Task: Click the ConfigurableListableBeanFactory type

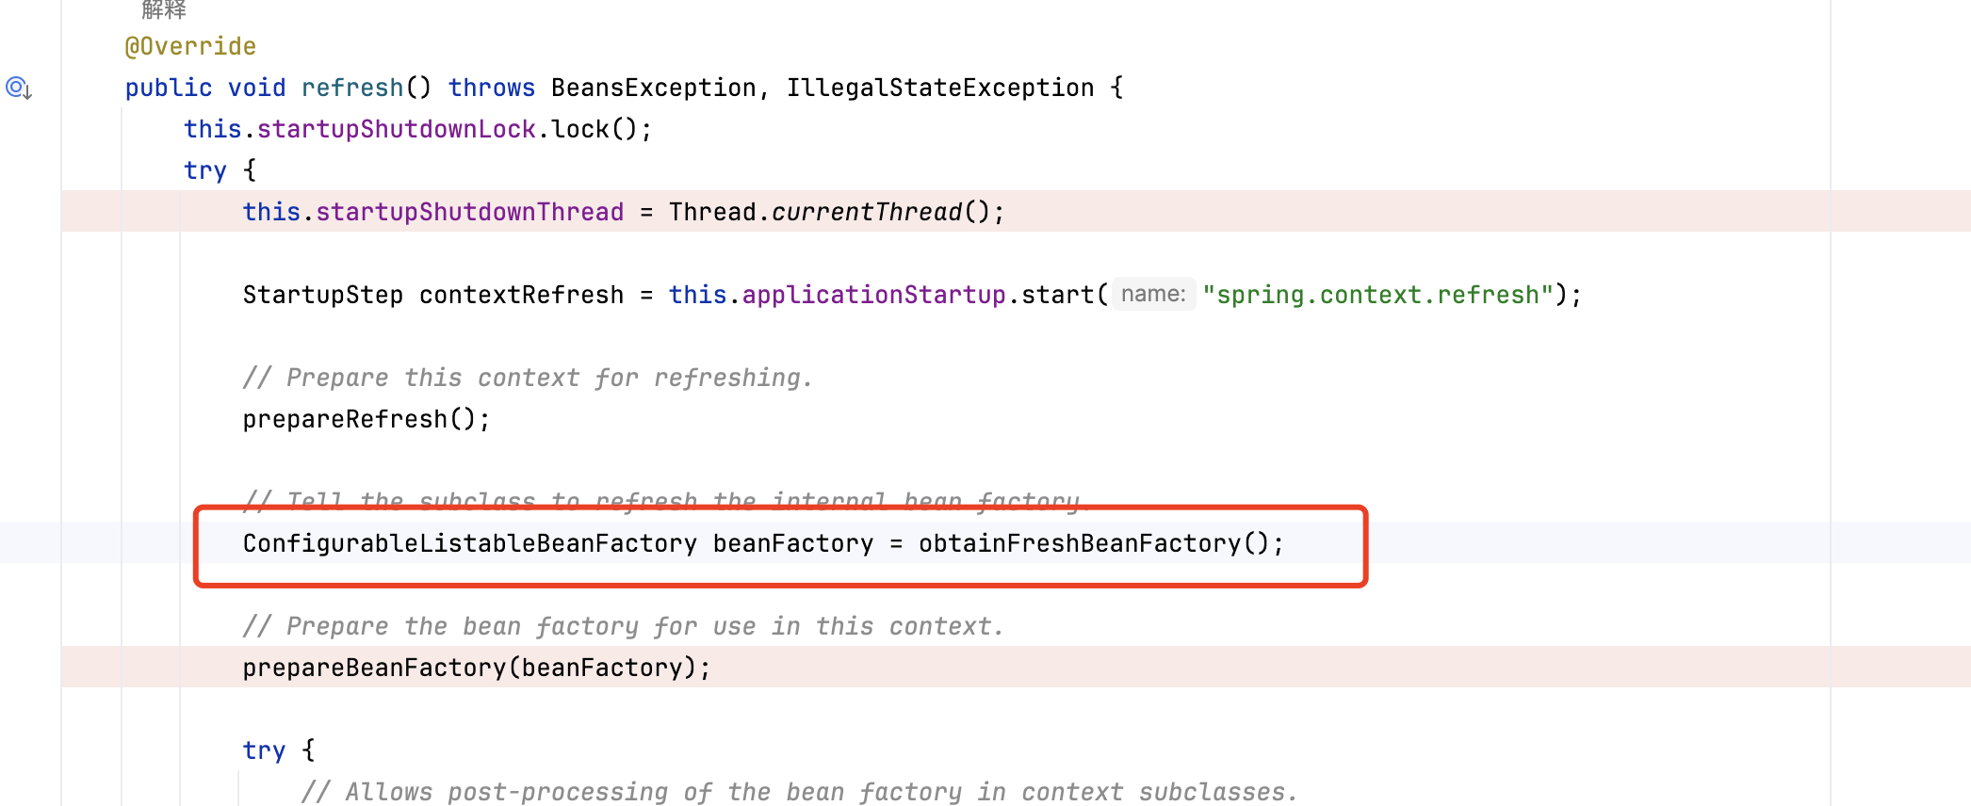Action: pyautogui.click(x=469, y=543)
